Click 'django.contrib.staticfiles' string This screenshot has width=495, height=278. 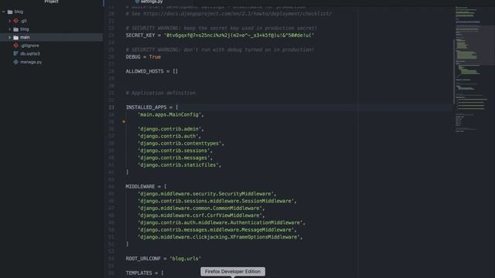pos(178,165)
